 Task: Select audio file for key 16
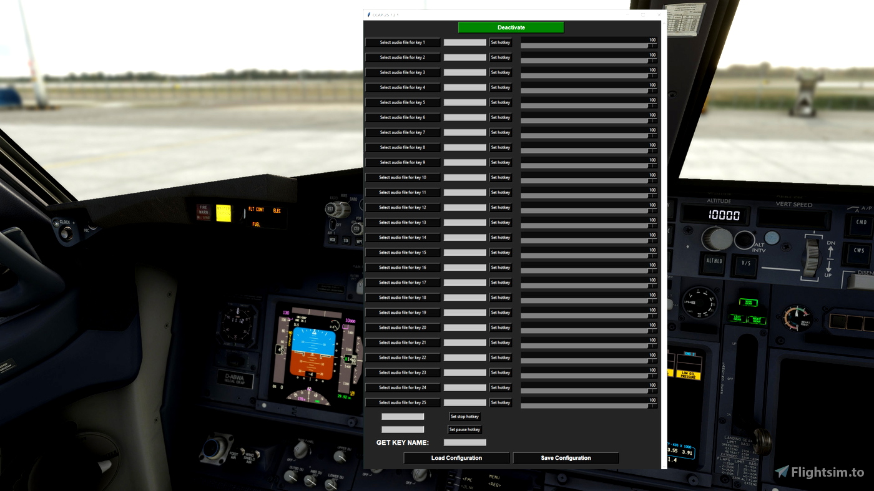(x=403, y=267)
